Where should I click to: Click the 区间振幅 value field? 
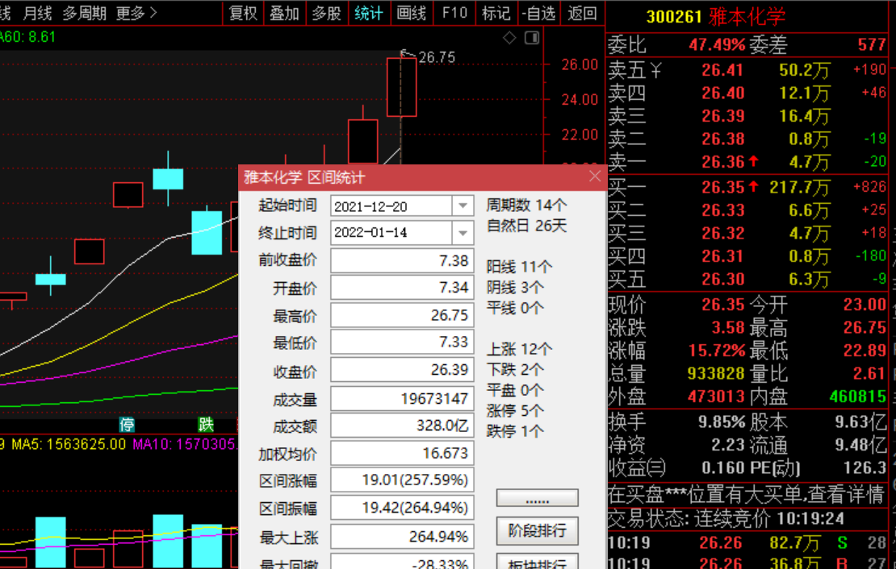click(402, 508)
